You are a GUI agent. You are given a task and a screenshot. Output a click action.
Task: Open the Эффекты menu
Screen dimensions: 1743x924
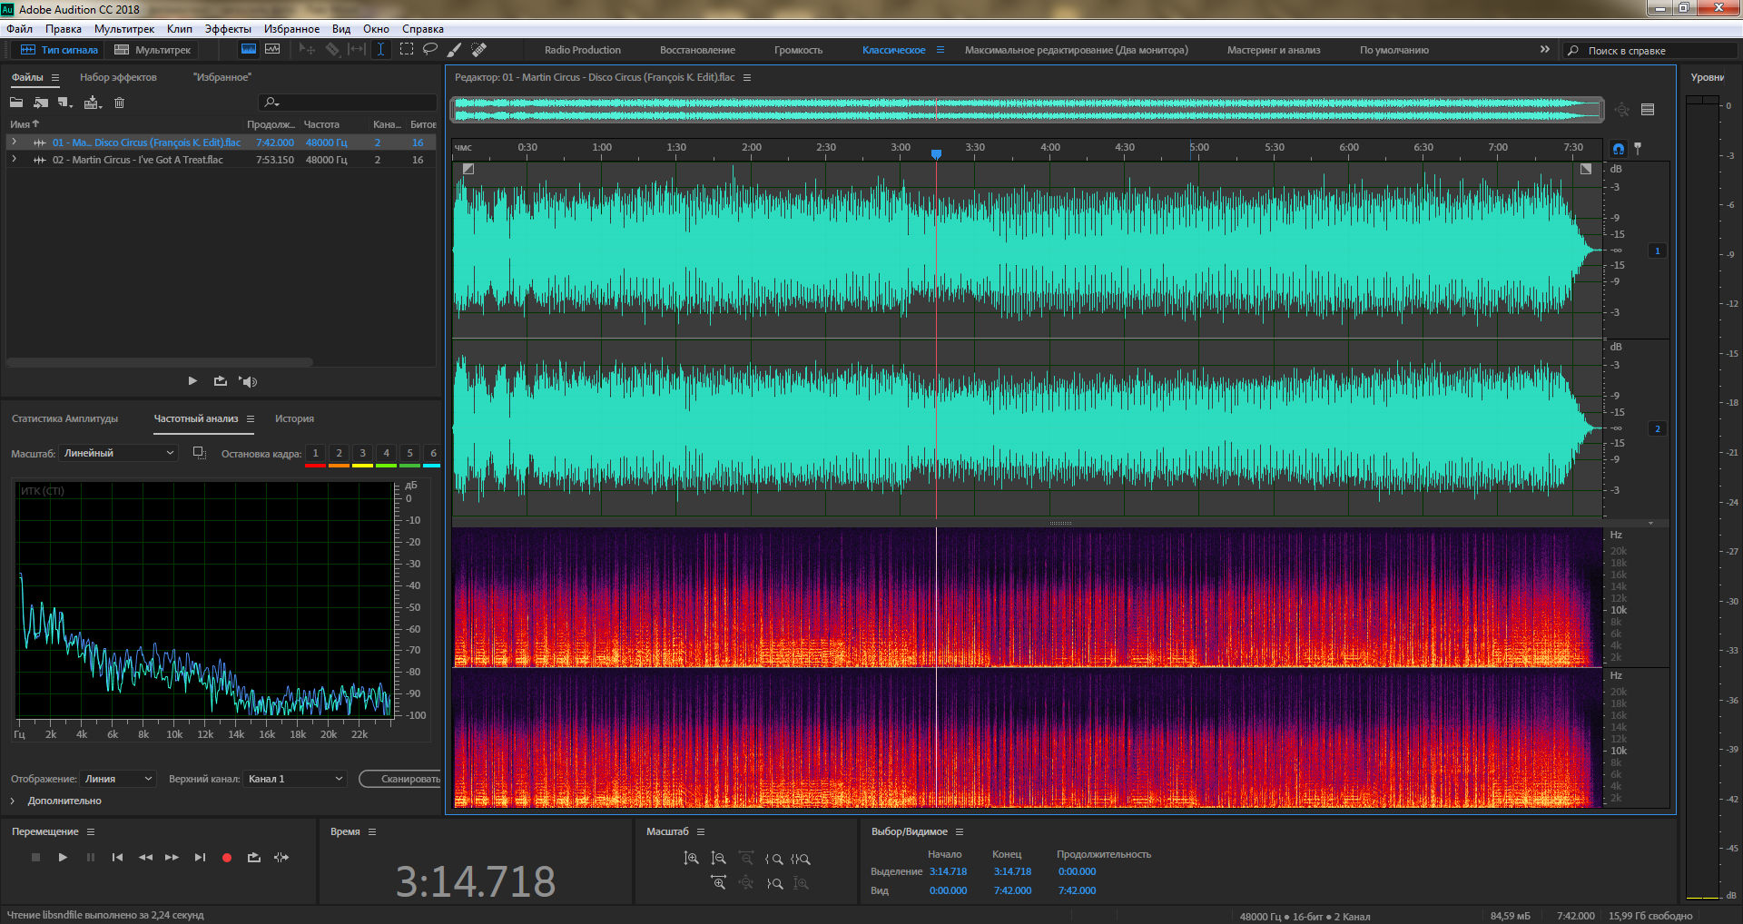point(228,29)
